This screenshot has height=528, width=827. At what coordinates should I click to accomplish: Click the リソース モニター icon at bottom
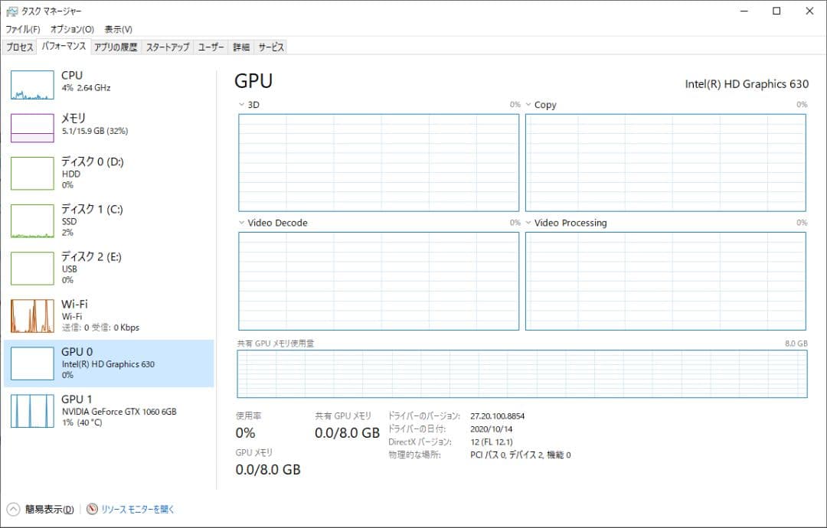click(93, 509)
